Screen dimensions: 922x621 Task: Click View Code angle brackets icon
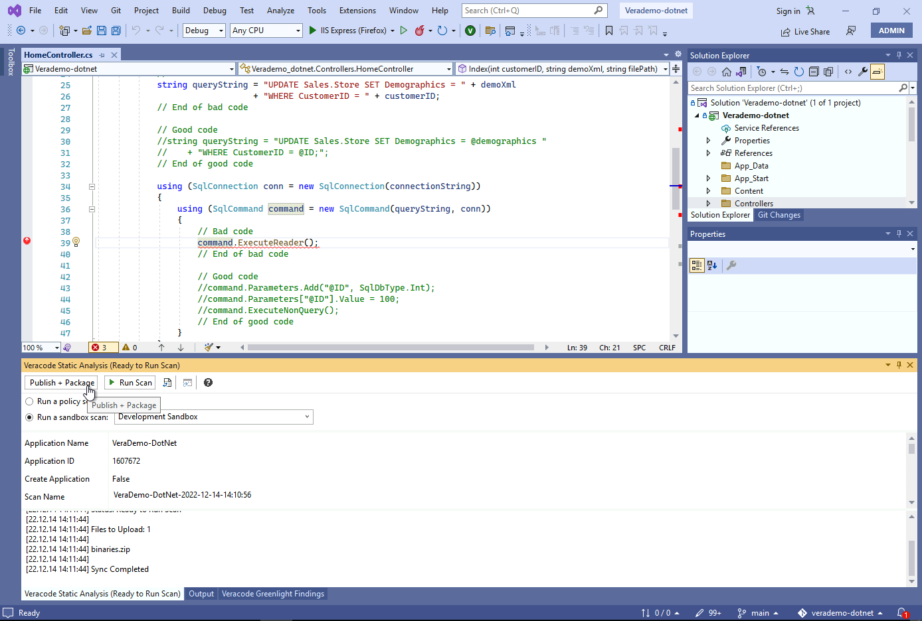pyautogui.click(x=848, y=72)
